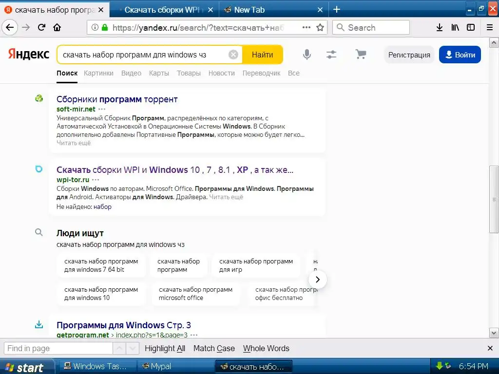This screenshot has width=499, height=374.
Task: Select the Видео search category
Action: [x=131, y=73]
